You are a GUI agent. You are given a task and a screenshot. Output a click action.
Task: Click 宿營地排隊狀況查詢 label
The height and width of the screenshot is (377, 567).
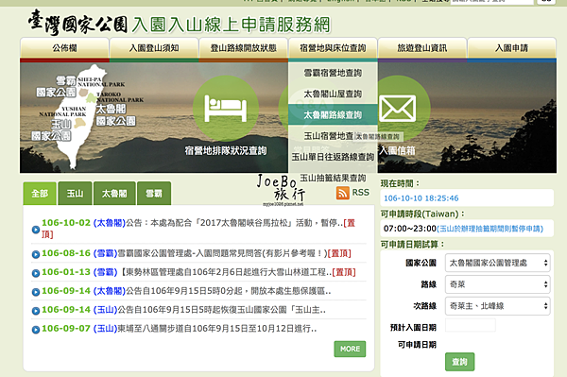[x=226, y=151]
